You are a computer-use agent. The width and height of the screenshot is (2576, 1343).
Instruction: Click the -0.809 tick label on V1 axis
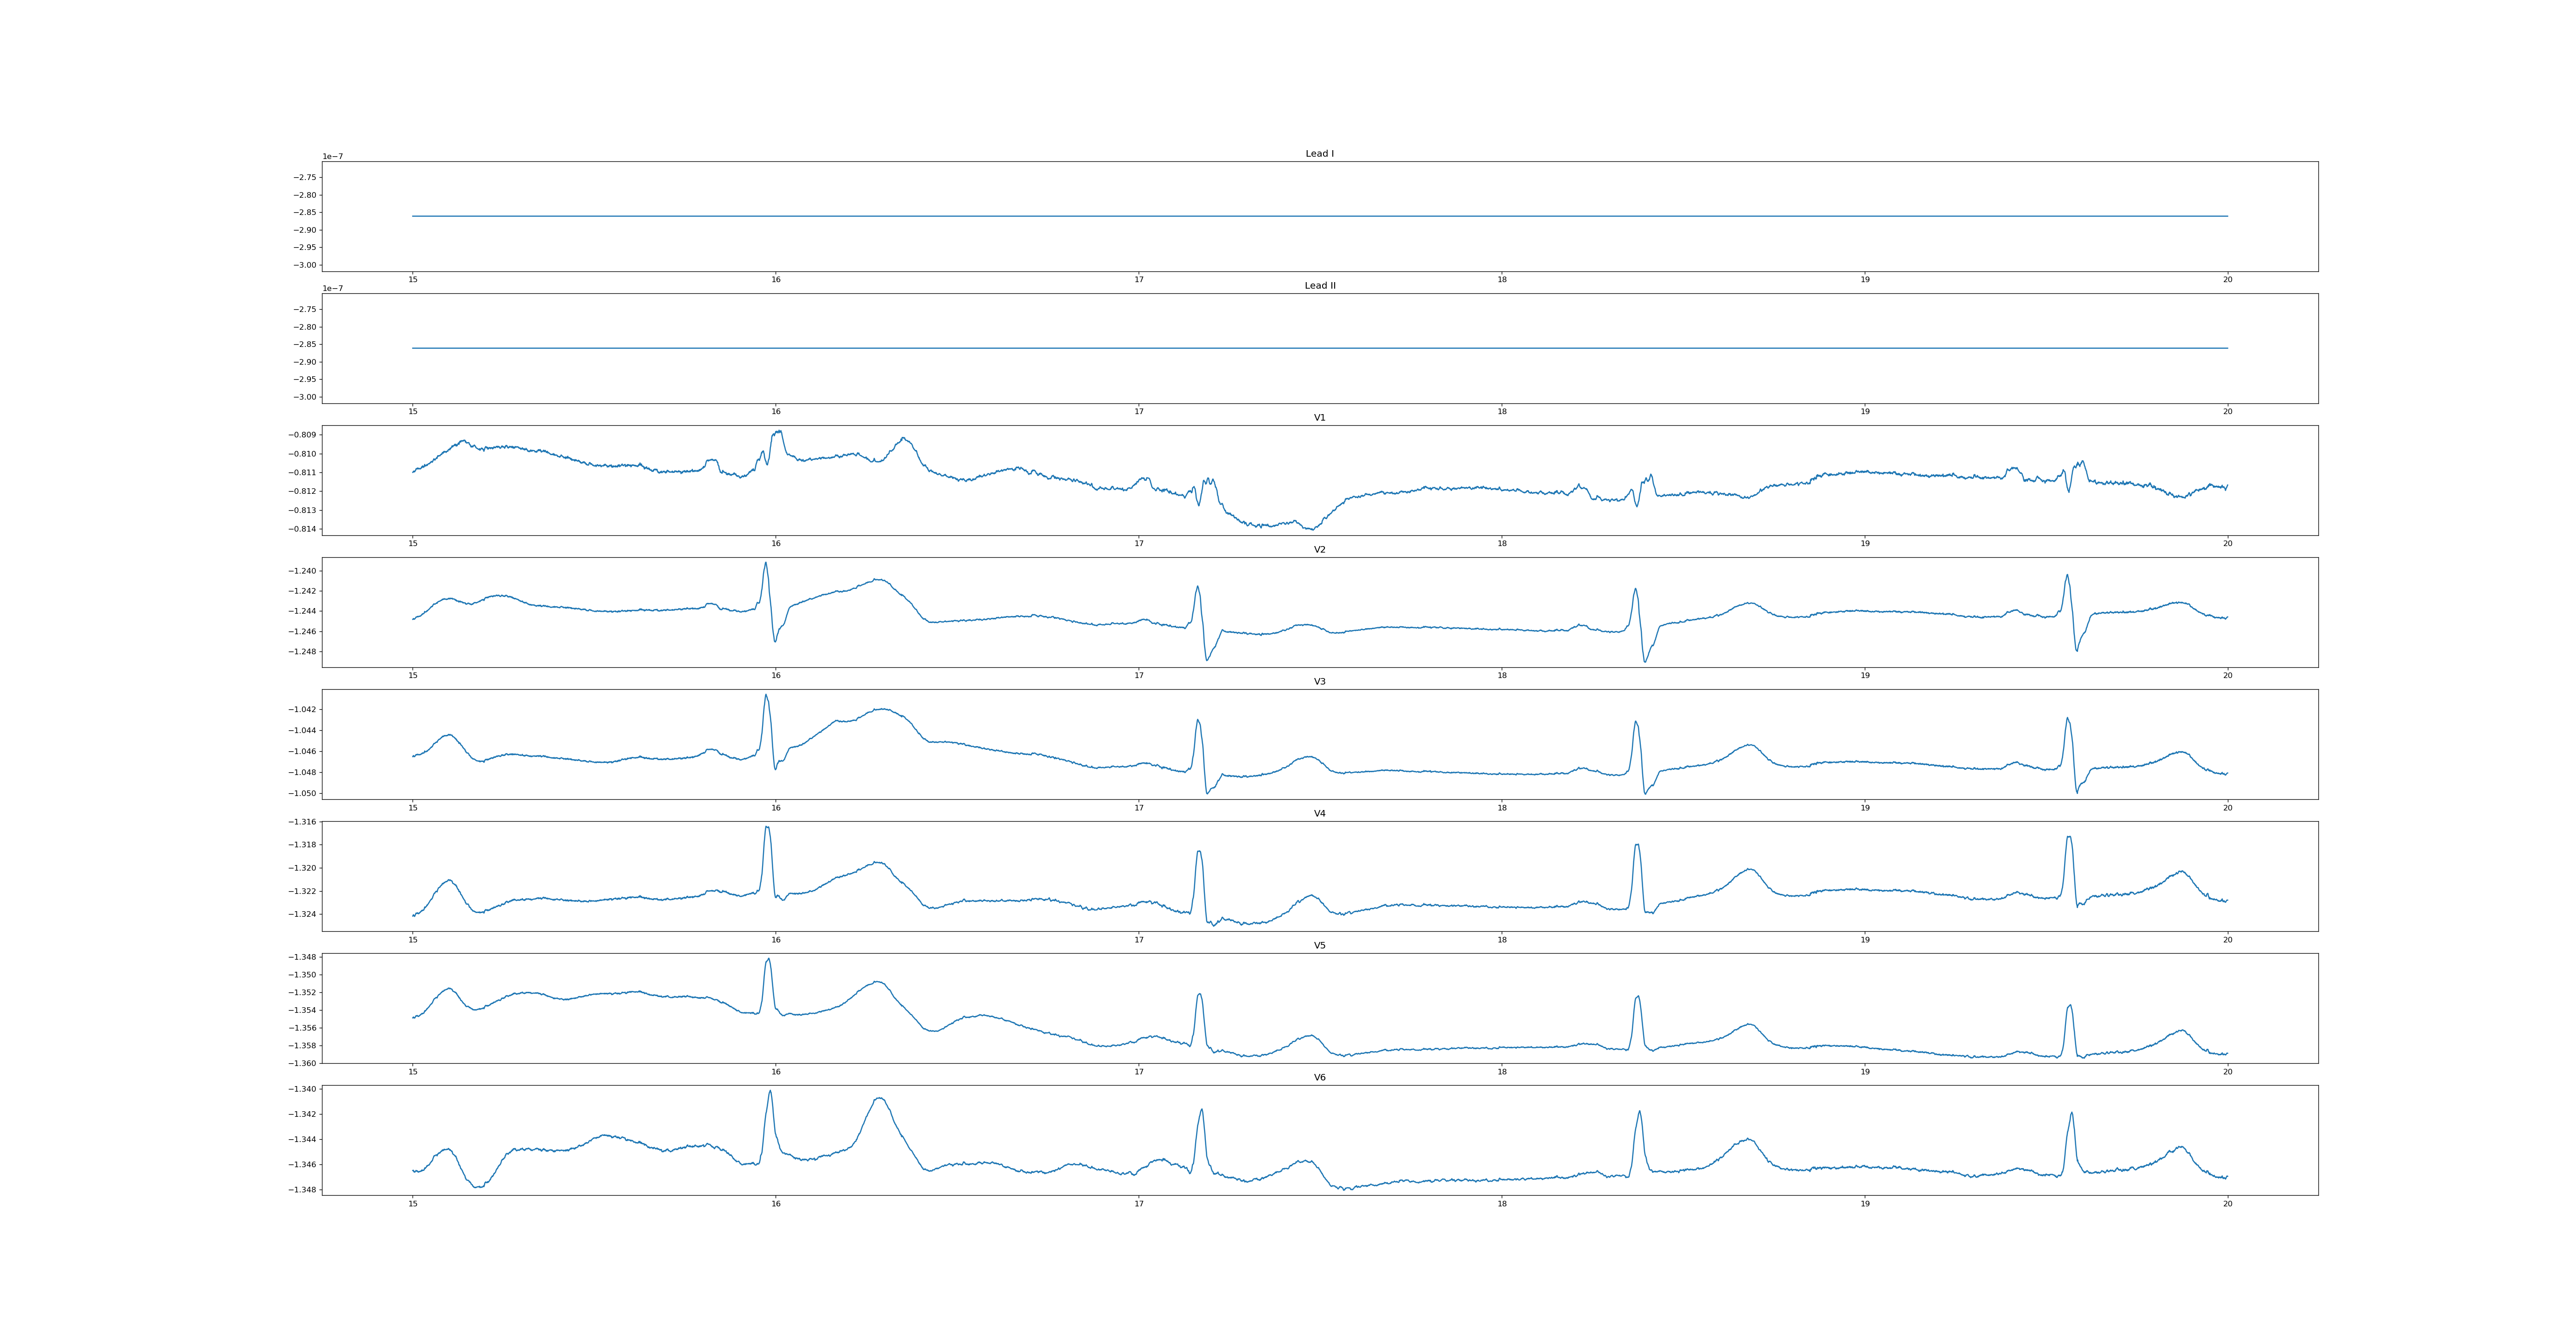(302, 435)
